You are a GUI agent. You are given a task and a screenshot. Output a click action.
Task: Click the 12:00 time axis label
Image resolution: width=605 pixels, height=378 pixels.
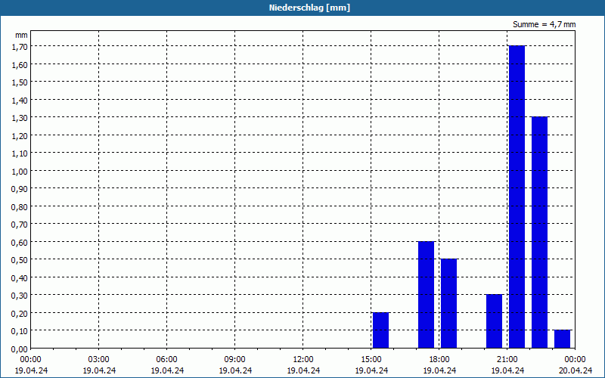[x=303, y=360]
